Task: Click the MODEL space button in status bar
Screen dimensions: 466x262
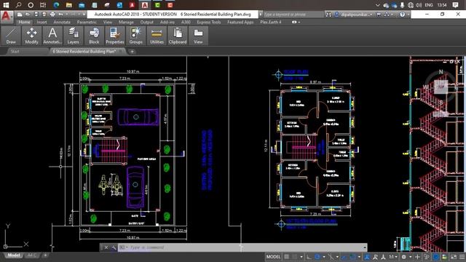Action: pyautogui.click(x=274, y=257)
